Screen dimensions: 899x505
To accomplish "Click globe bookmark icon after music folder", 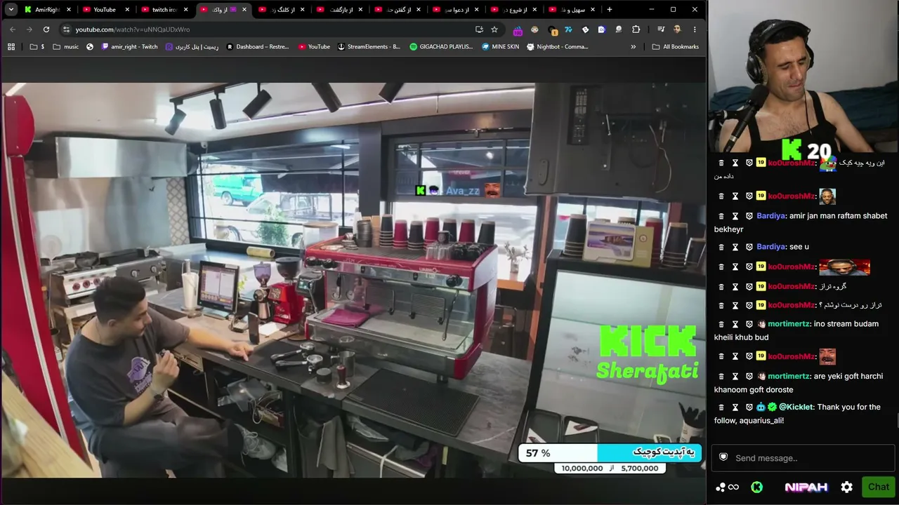I will 90,47.
